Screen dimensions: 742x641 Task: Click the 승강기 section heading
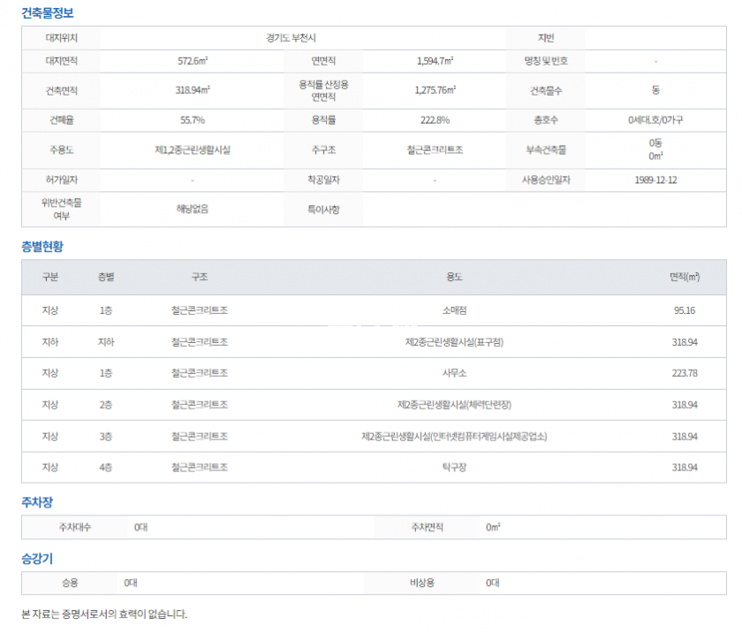click(37, 559)
